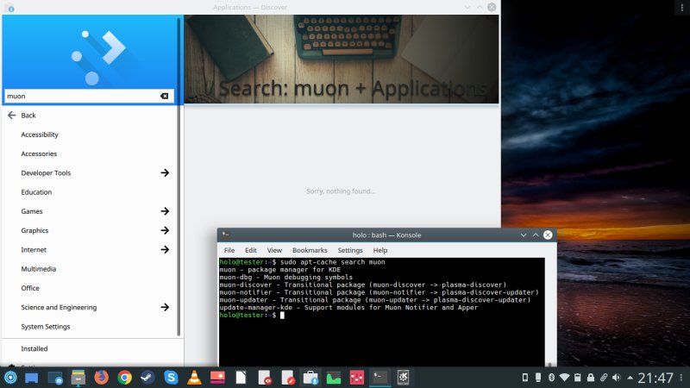Open the KDE application launcher

9,378
